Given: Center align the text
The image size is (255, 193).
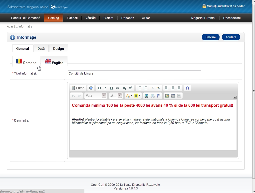Looking at the screenshot, I should pyautogui.click(x=173, y=88).
